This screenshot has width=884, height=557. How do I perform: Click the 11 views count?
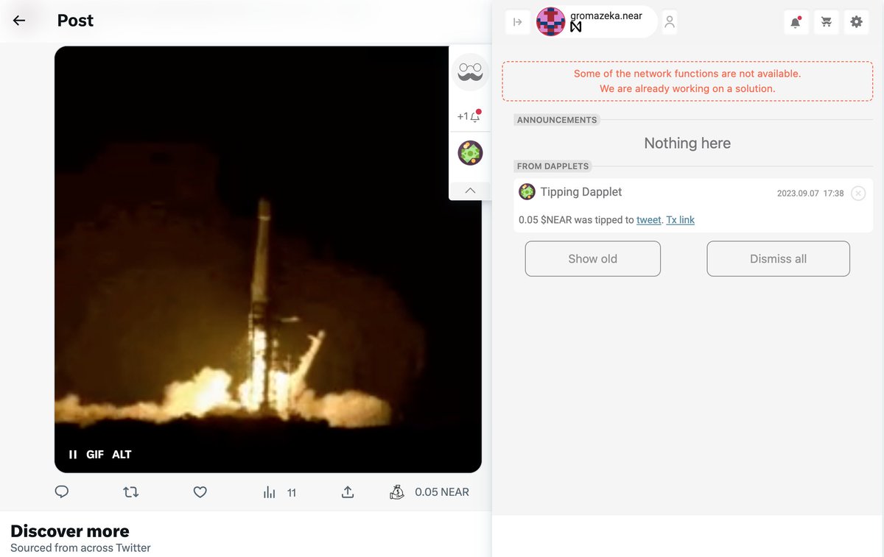click(x=292, y=493)
